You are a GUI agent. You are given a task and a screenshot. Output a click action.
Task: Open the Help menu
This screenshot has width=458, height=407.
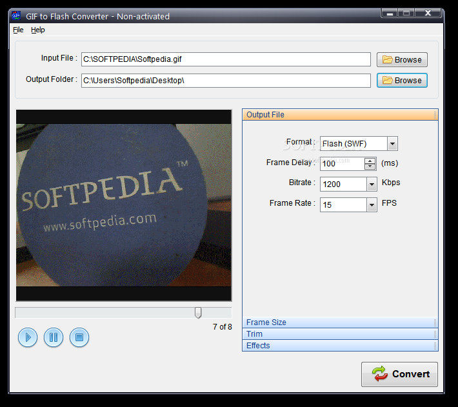(37, 30)
